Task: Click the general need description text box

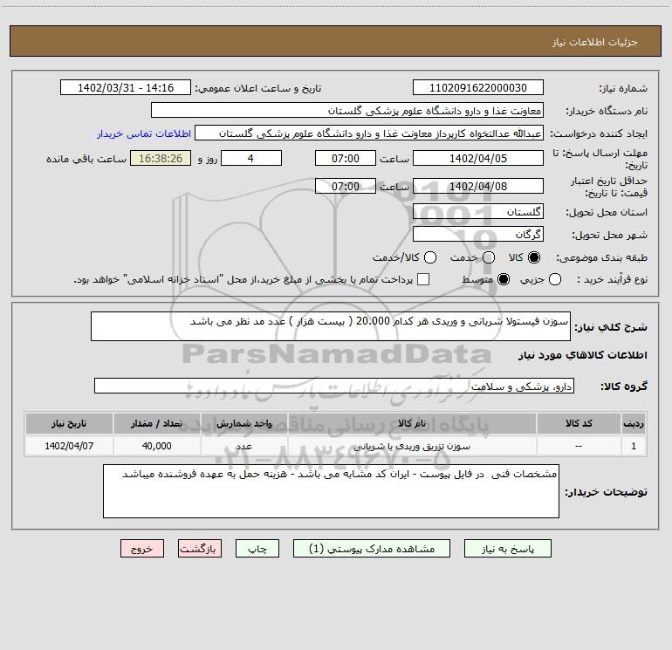Action: click(x=331, y=326)
